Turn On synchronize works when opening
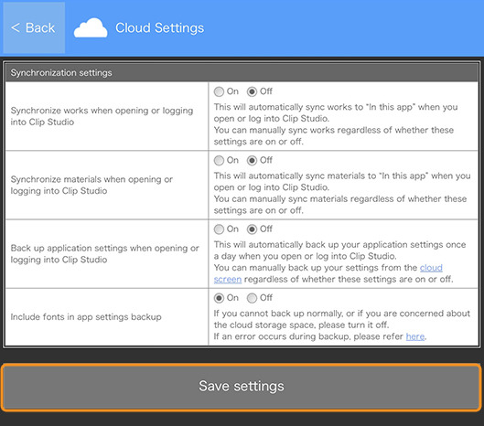This screenshot has width=484, height=426. [219, 91]
